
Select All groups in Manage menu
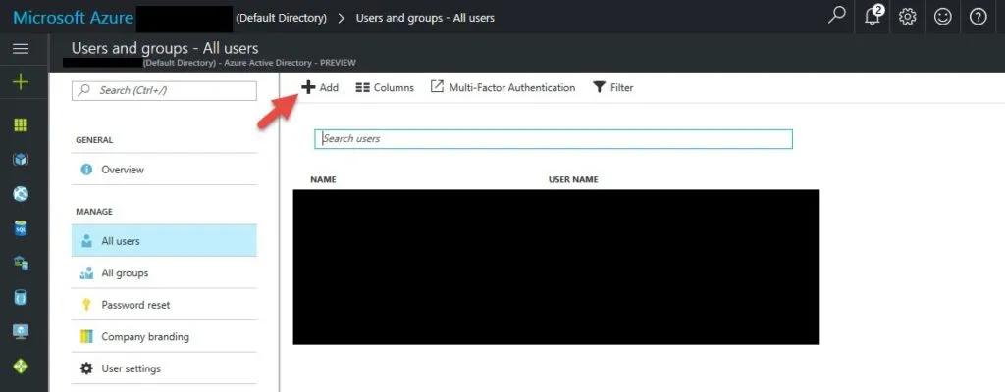coord(125,273)
